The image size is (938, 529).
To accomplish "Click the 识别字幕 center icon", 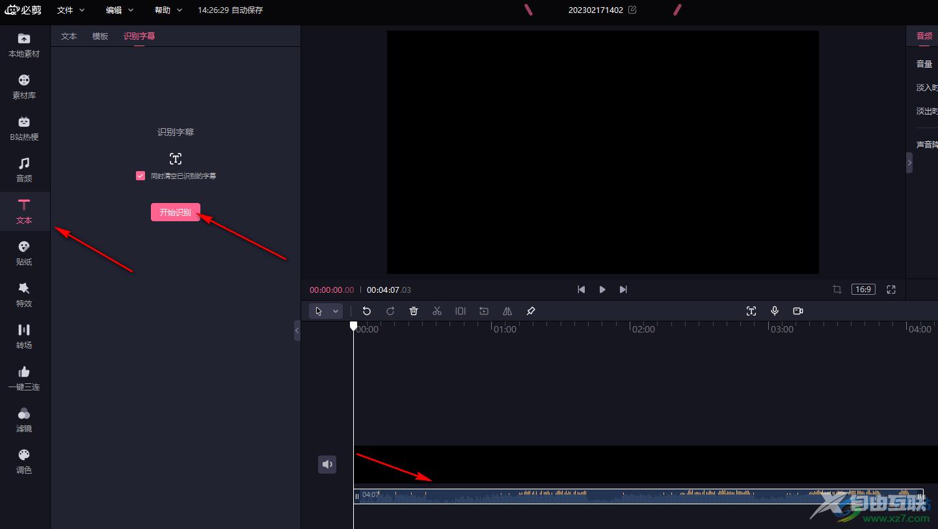I will click(x=176, y=159).
